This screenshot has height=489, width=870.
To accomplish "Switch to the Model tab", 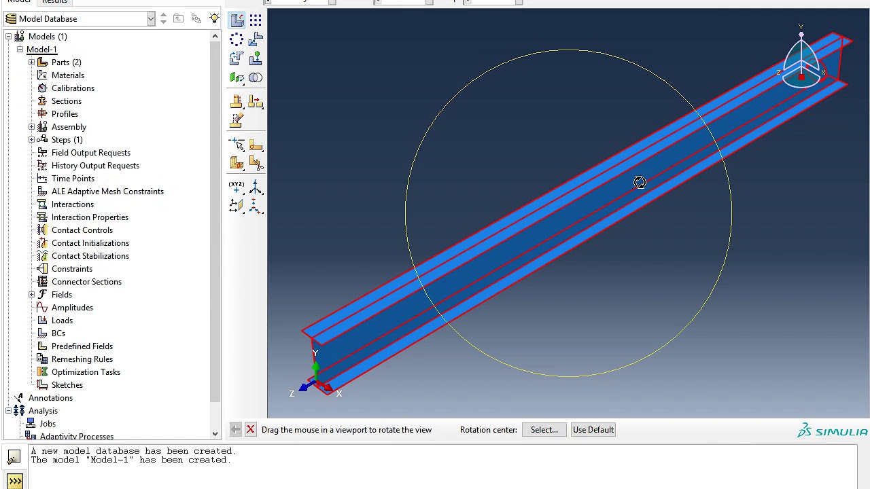I will [18, 2].
